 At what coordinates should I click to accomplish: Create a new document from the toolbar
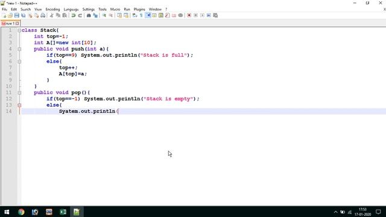click(x=4, y=16)
